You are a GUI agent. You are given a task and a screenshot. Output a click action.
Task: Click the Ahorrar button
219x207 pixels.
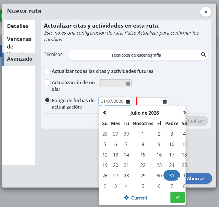point(195,179)
